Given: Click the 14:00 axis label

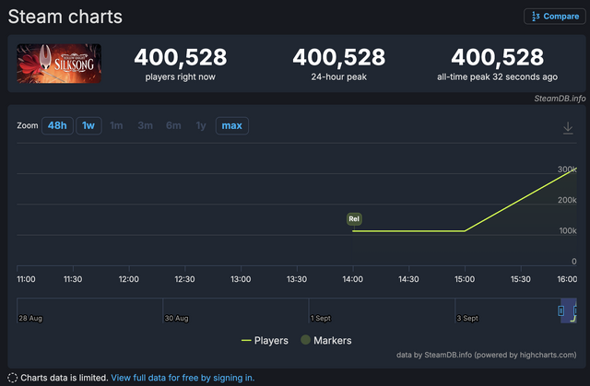Looking at the screenshot, I should (x=352, y=279).
